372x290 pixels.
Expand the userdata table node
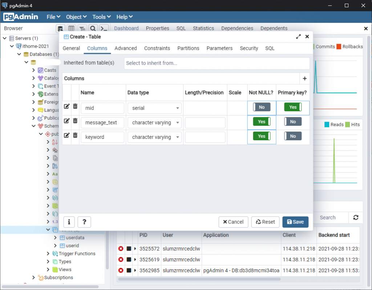point(55,238)
